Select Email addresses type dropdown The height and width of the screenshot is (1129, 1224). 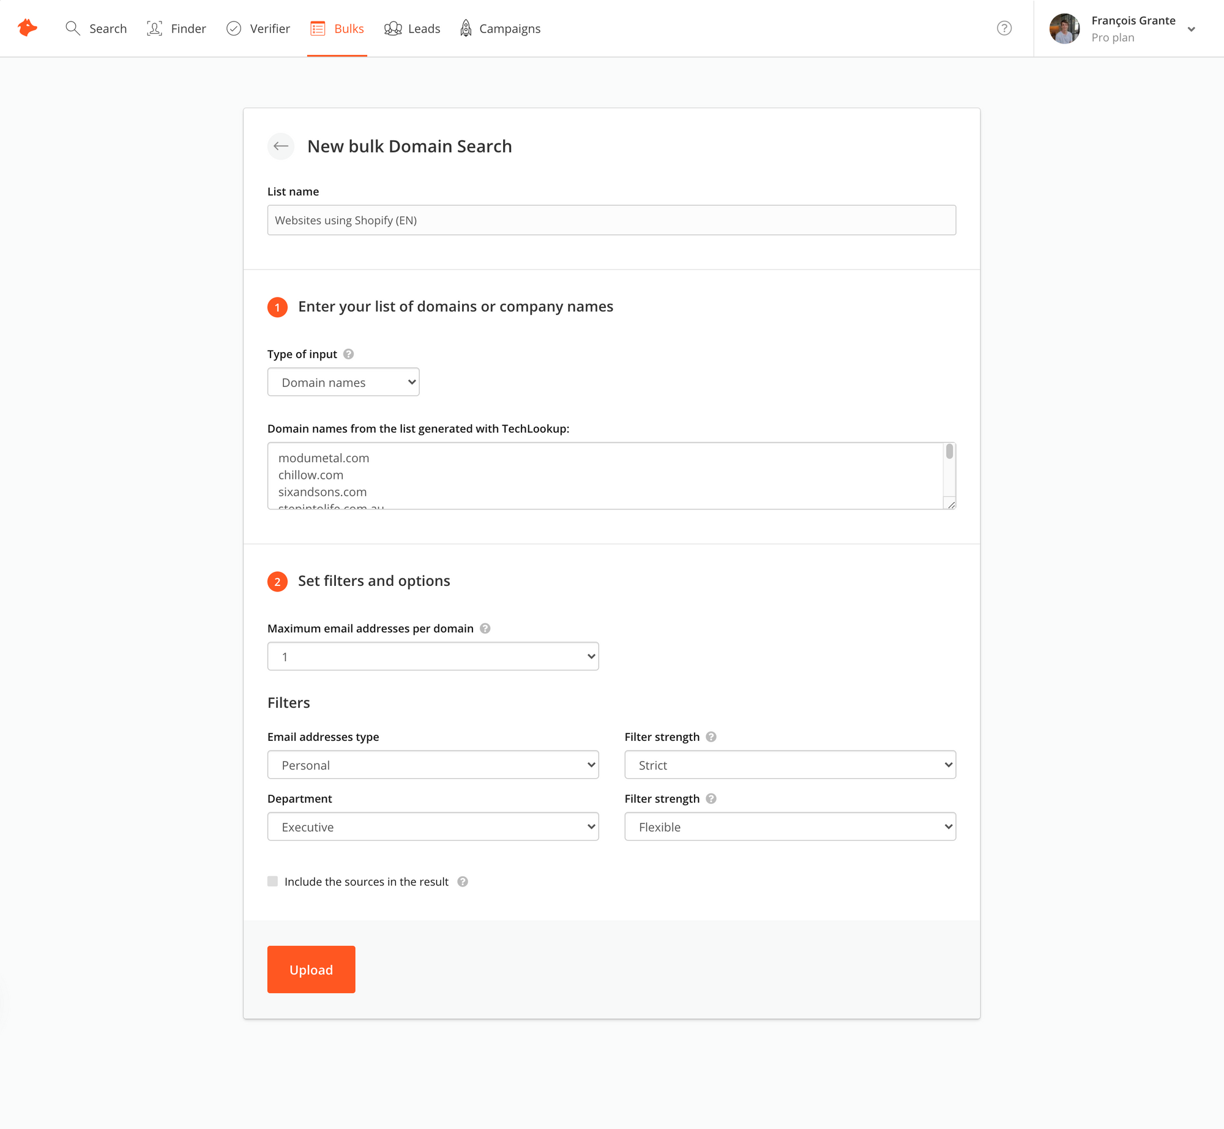[x=433, y=764]
